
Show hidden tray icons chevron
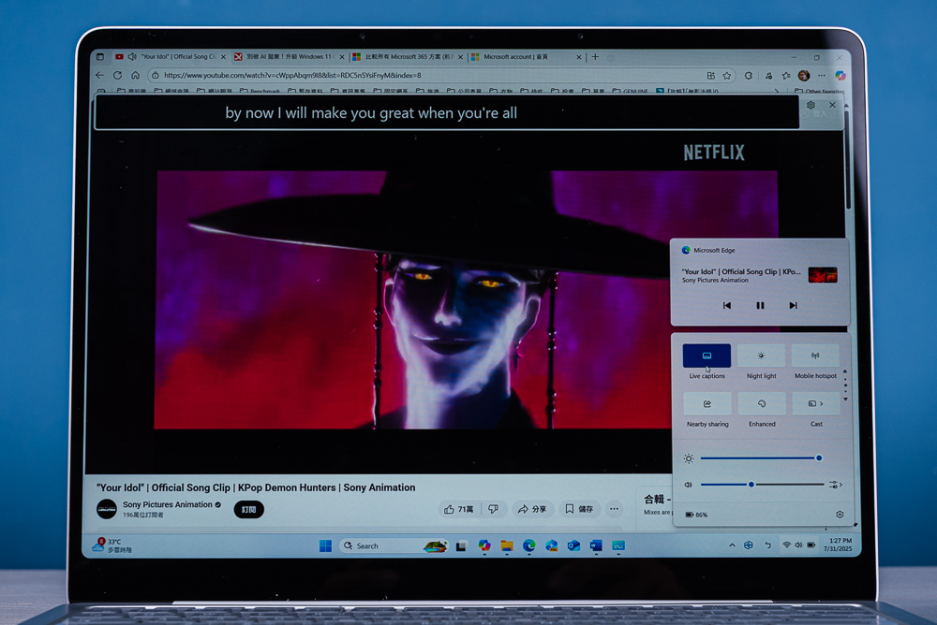pos(732,545)
